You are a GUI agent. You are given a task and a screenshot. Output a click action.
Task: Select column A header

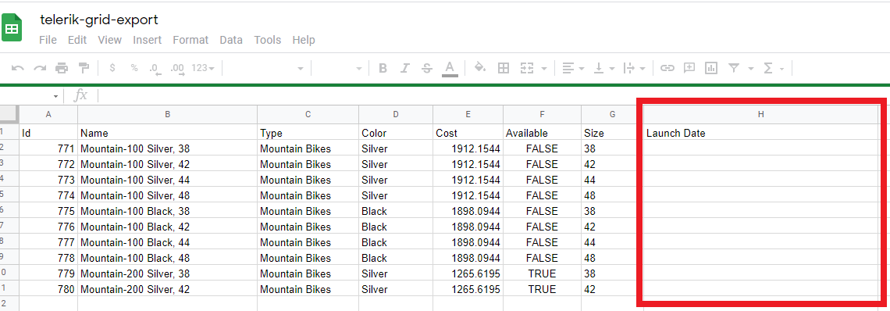pos(48,114)
